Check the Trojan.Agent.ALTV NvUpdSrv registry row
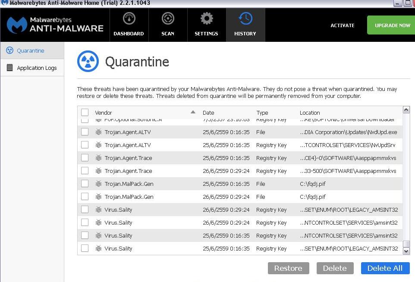The height and width of the screenshot is (282, 415). [x=85, y=145]
